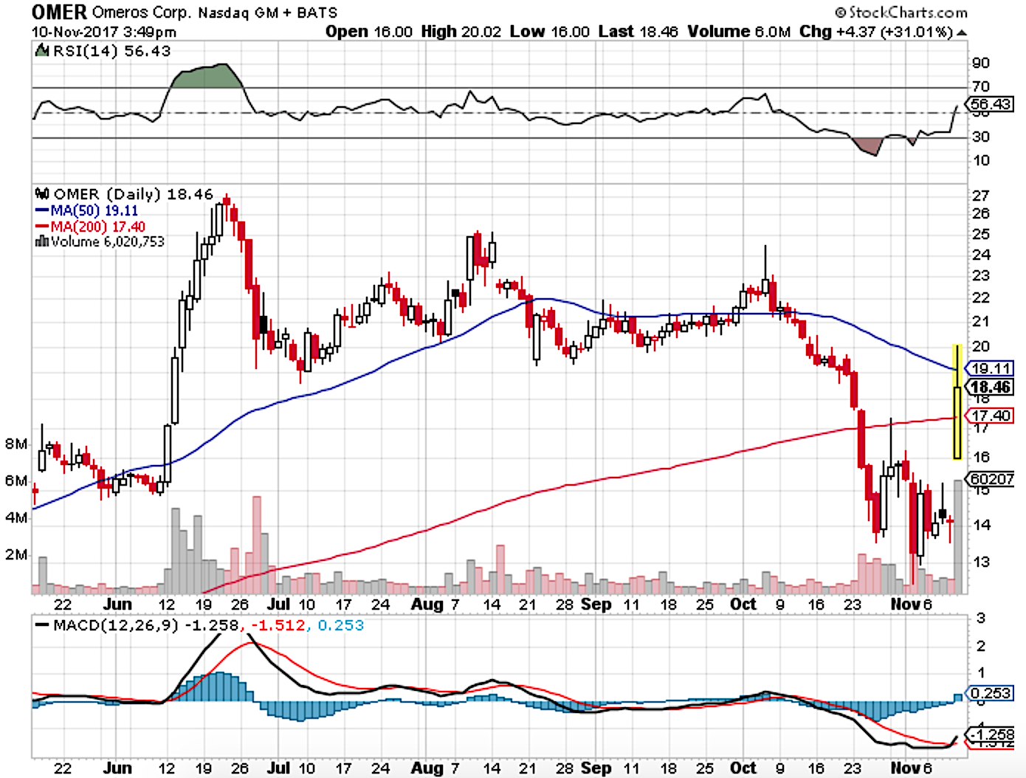Click the Sep label on the price chart axis
1026x778 pixels.
click(596, 605)
